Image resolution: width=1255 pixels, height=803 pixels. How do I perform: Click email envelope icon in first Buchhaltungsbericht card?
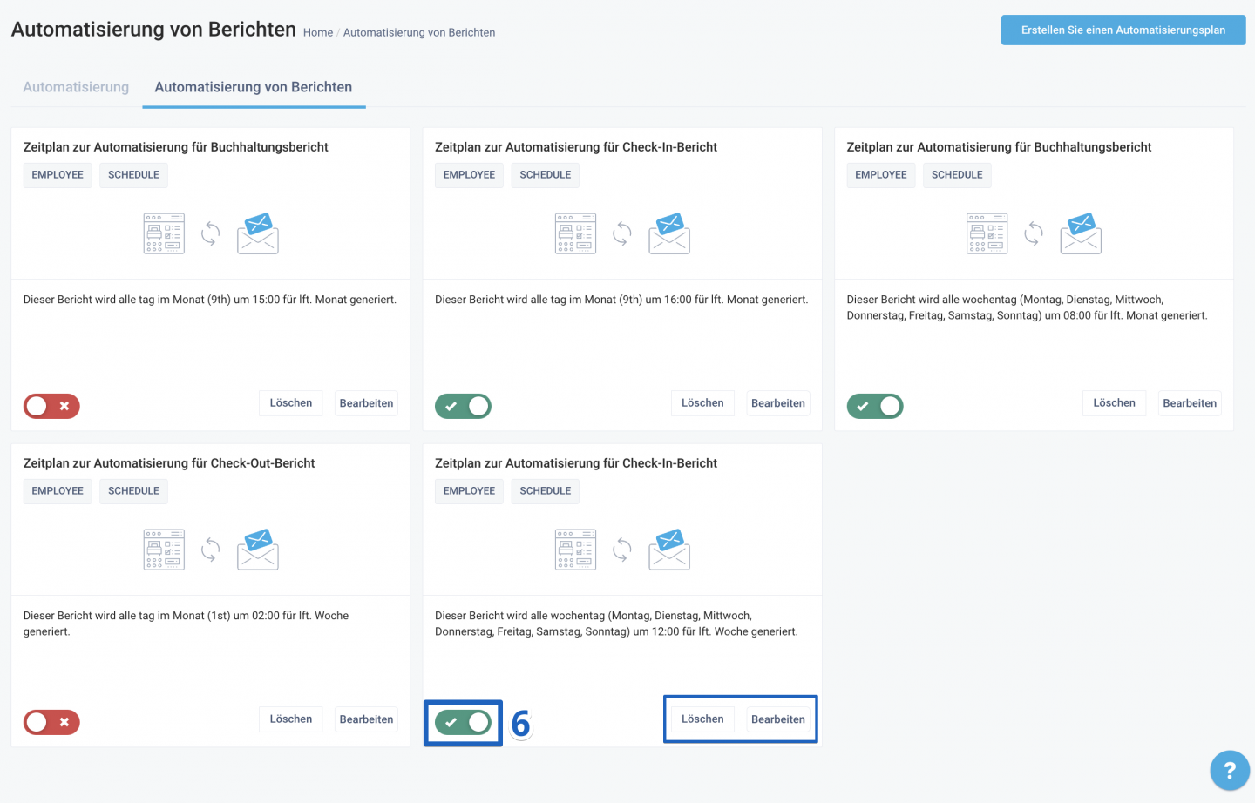(x=258, y=233)
